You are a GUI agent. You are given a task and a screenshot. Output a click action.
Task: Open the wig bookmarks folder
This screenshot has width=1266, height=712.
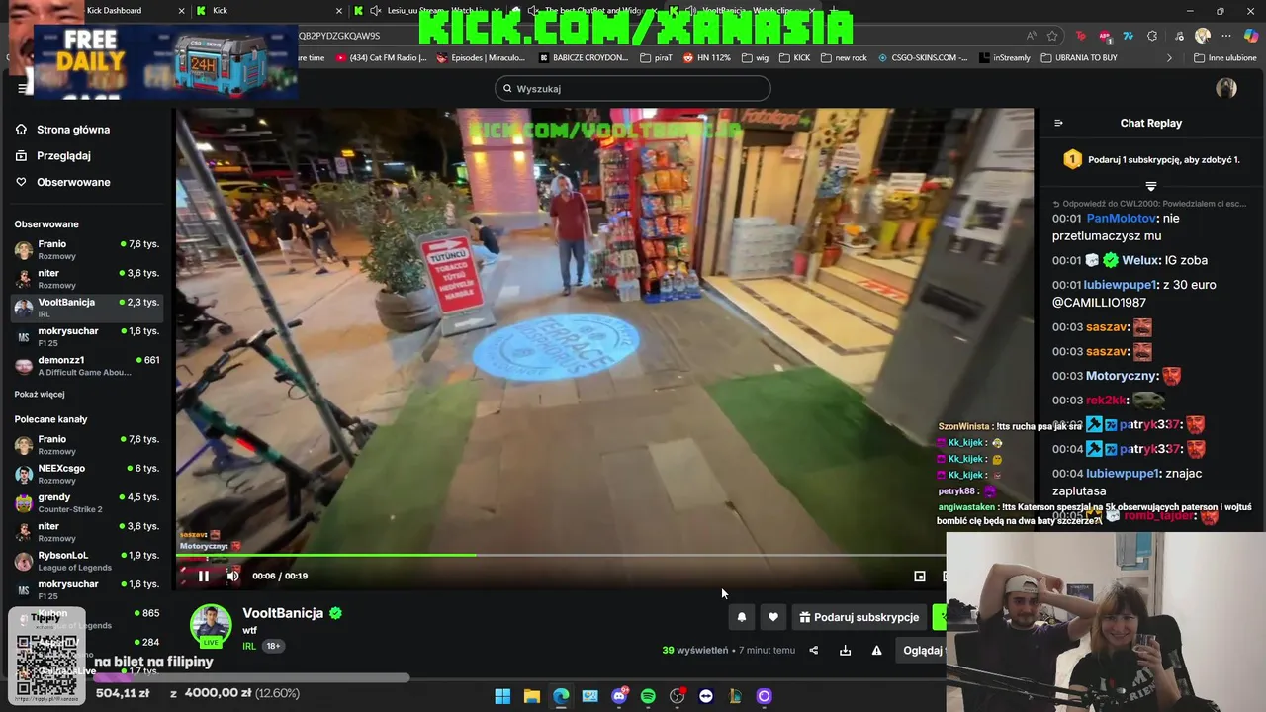755,58
